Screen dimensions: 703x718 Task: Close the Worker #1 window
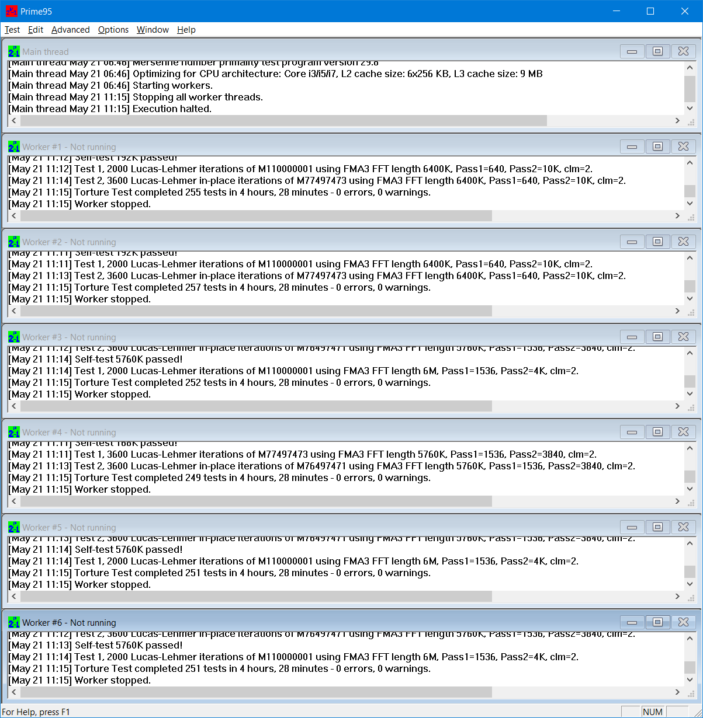(683, 147)
